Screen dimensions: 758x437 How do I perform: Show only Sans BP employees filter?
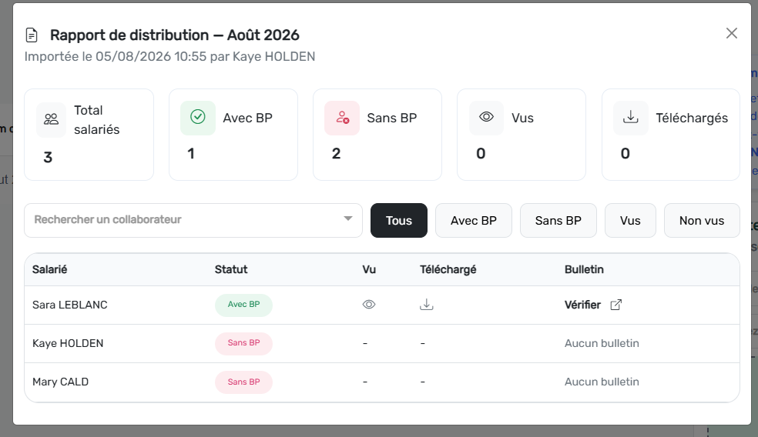(x=558, y=221)
